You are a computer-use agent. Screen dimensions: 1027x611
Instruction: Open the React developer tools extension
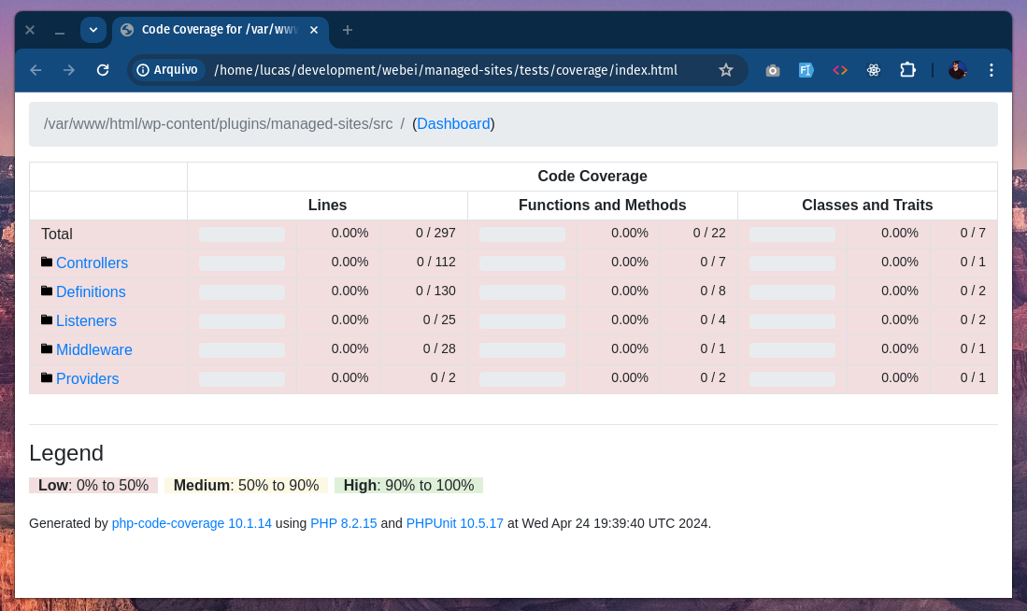(874, 70)
